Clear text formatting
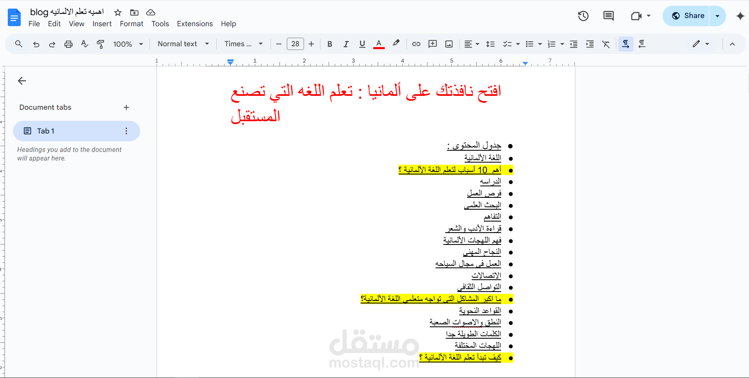Viewport: 749px width, 378px height. pyautogui.click(x=606, y=44)
